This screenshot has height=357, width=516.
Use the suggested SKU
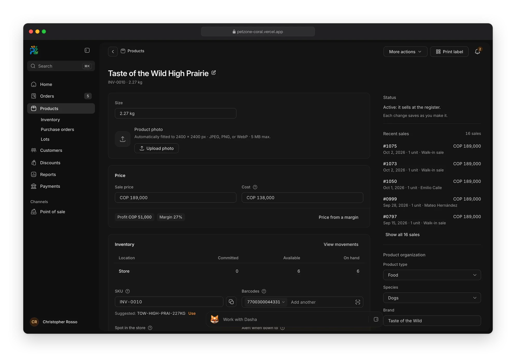pos(192,313)
